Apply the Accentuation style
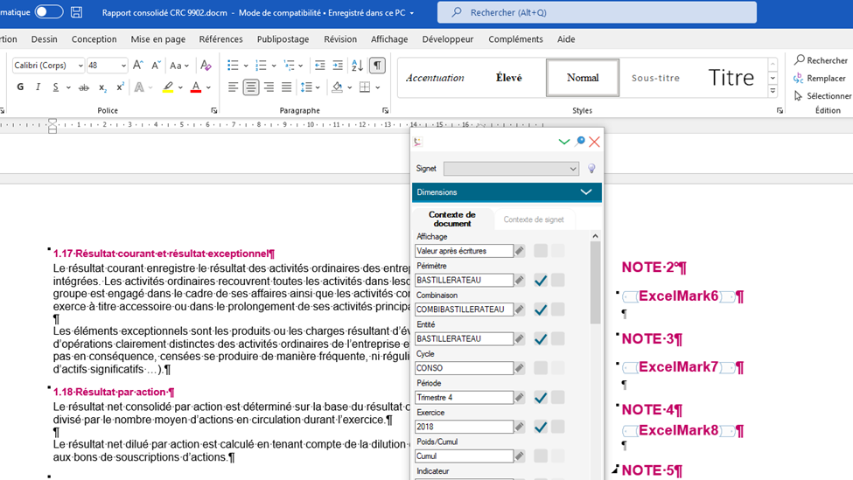853x480 pixels. [435, 78]
